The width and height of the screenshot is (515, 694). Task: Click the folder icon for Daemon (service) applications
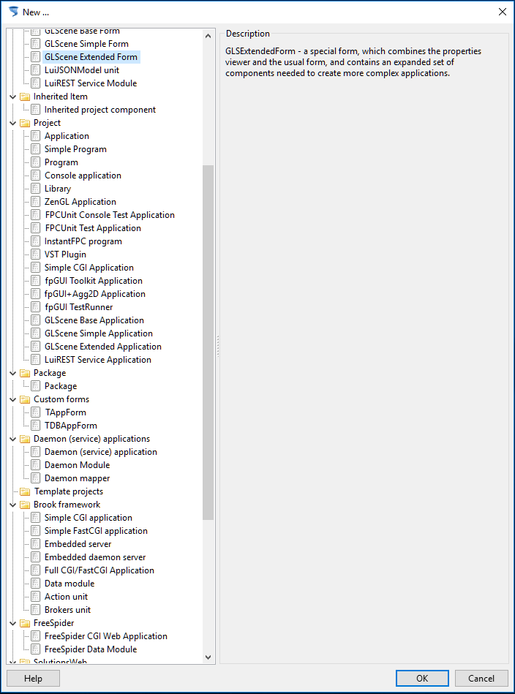tap(25, 439)
